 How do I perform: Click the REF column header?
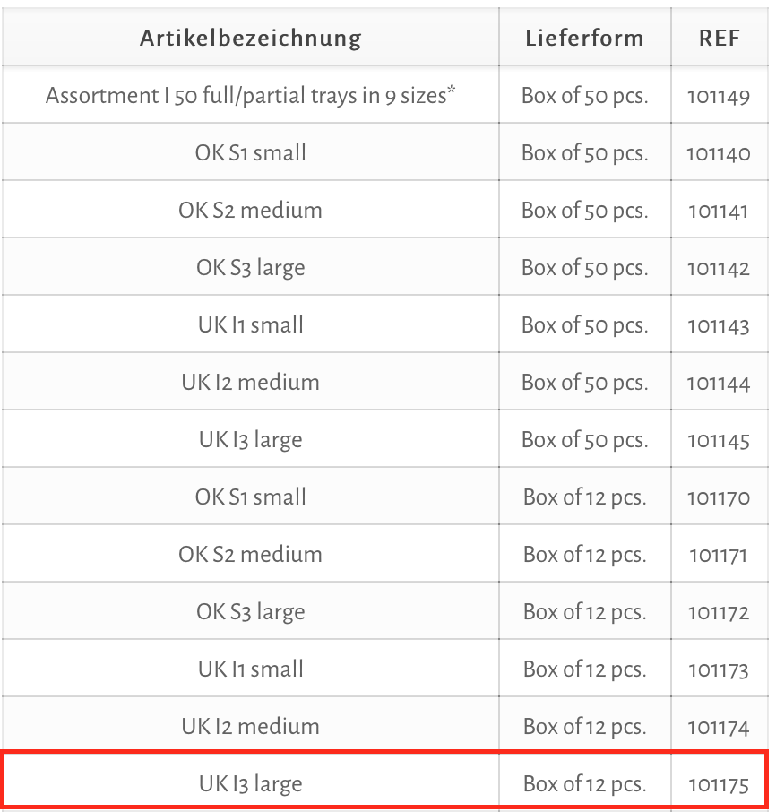[719, 38]
